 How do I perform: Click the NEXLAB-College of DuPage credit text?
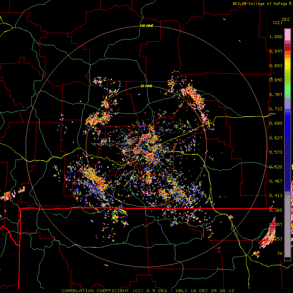coord(260,4)
